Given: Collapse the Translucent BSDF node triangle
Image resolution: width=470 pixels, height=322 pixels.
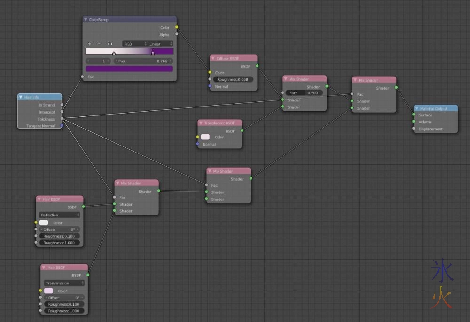Looking at the screenshot, I should (201, 123).
